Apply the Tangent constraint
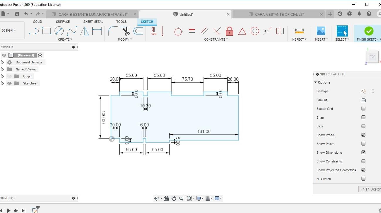Image resolution: width=381 pixels, height=213 pixels. [179, 31]
